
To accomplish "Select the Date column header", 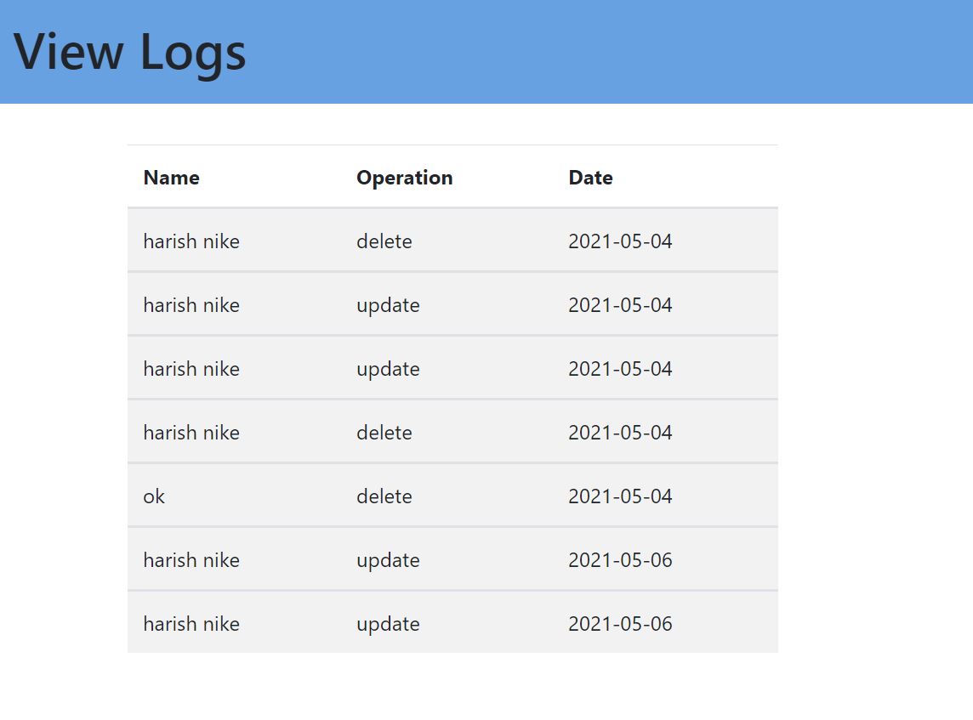I will click(590, 178).
